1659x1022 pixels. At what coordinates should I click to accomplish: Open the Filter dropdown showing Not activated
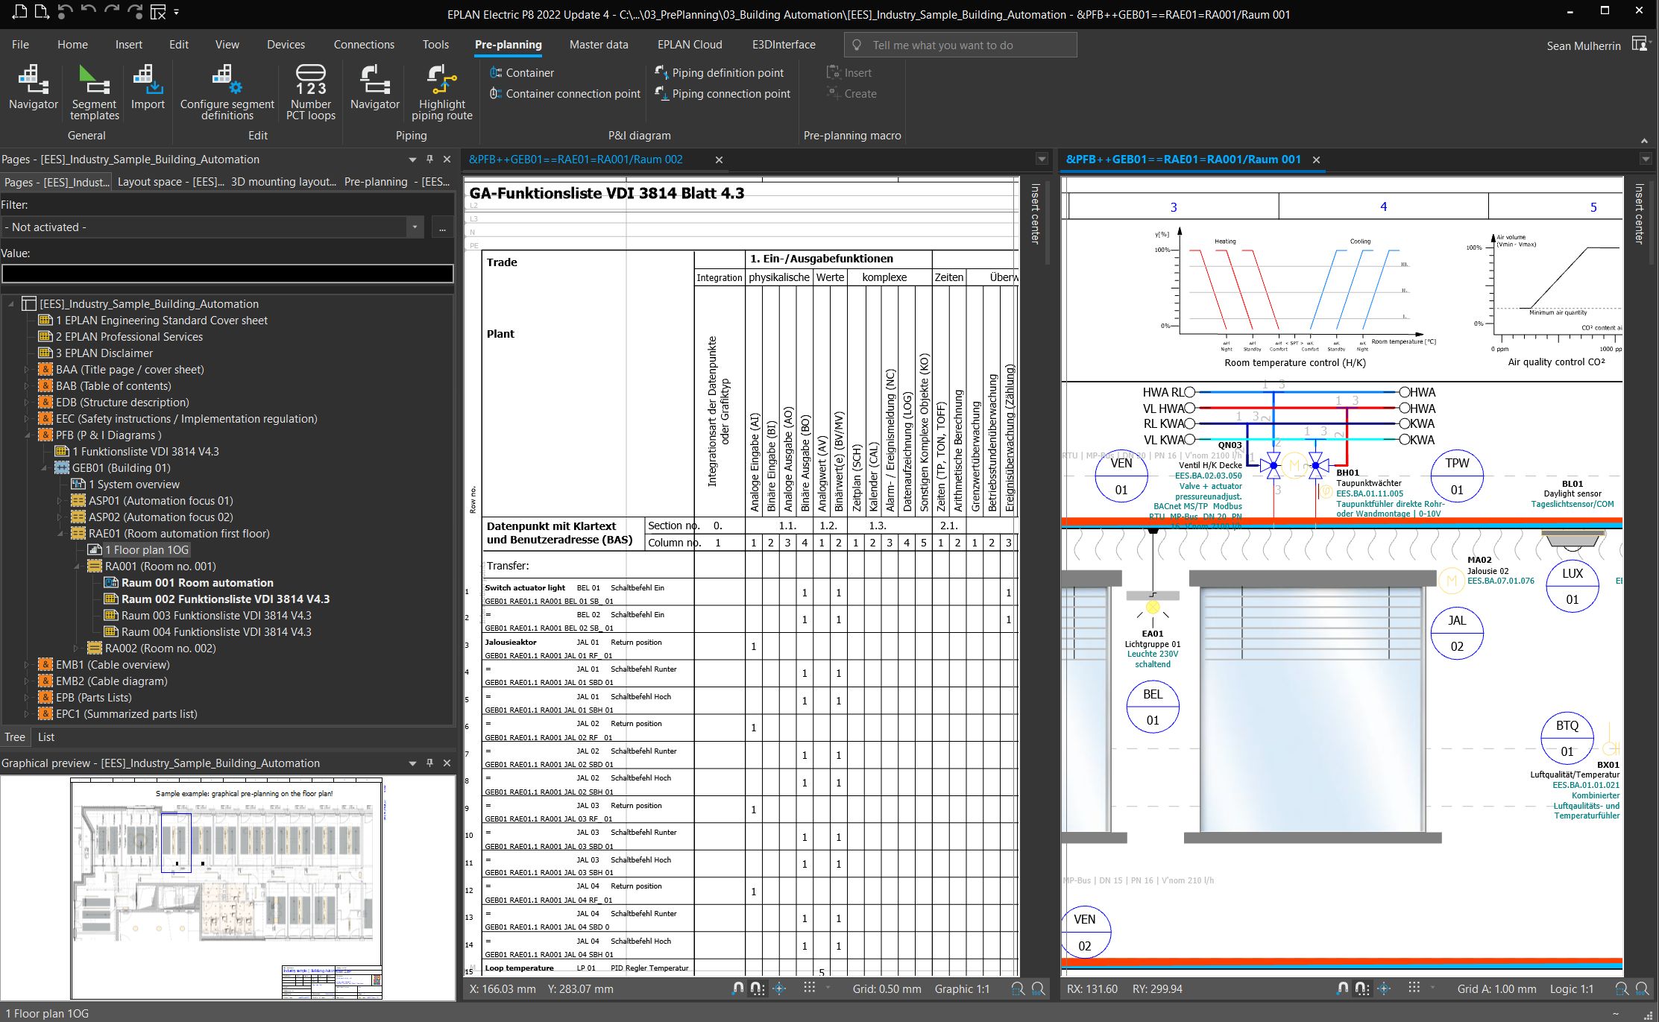(415, 227)
